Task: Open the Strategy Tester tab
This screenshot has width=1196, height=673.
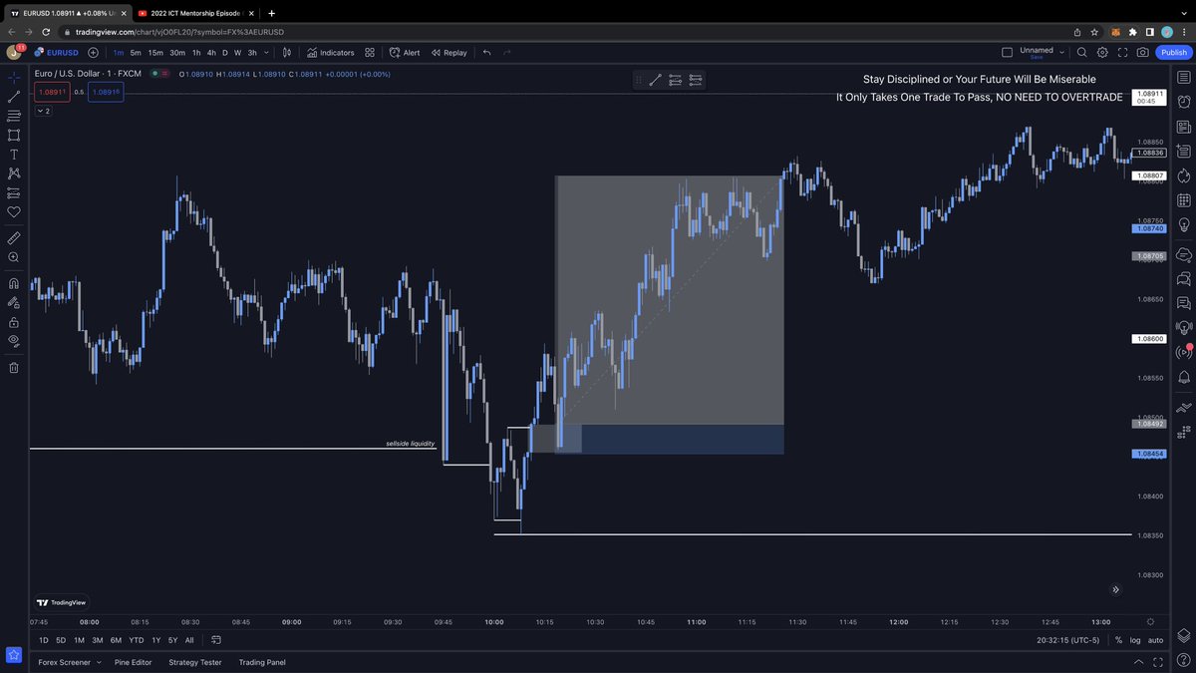Action: [x=195, y=662]
